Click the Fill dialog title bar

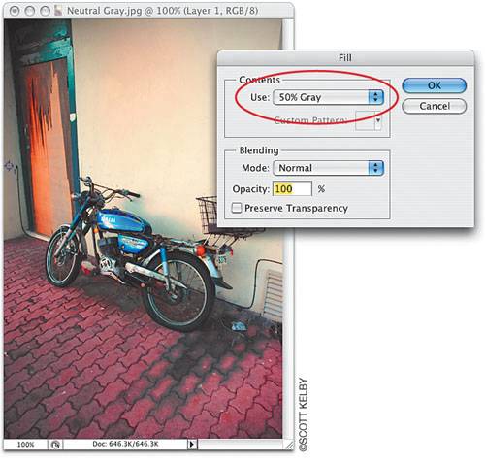345,58
